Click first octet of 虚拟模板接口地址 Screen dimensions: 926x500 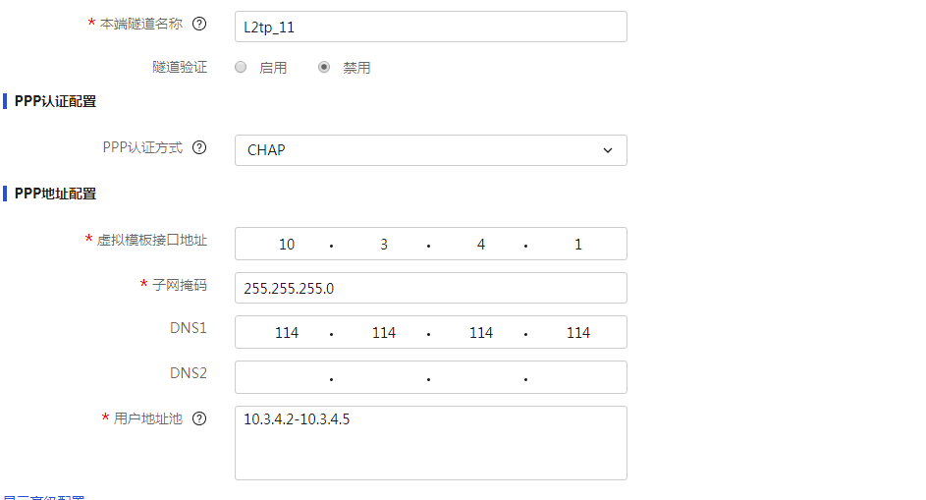(286, 244)
